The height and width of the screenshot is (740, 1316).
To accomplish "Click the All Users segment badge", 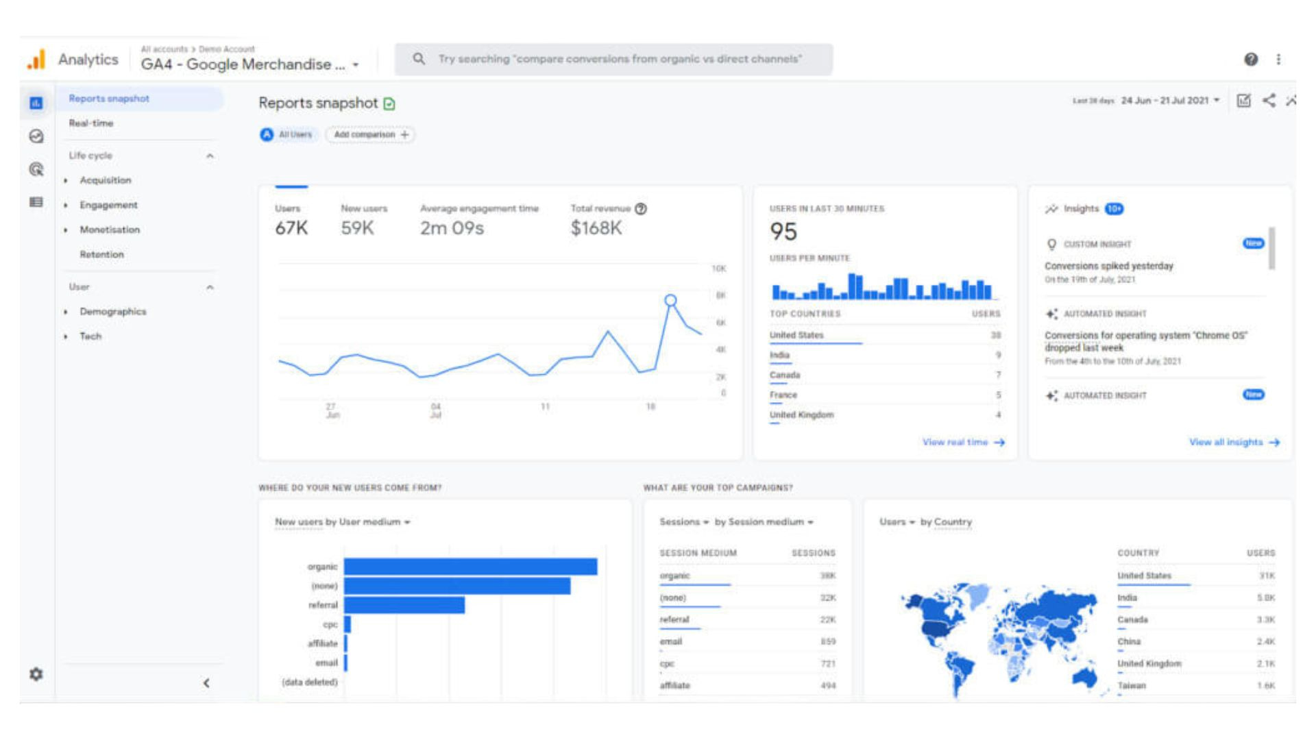I will (267, 135).
